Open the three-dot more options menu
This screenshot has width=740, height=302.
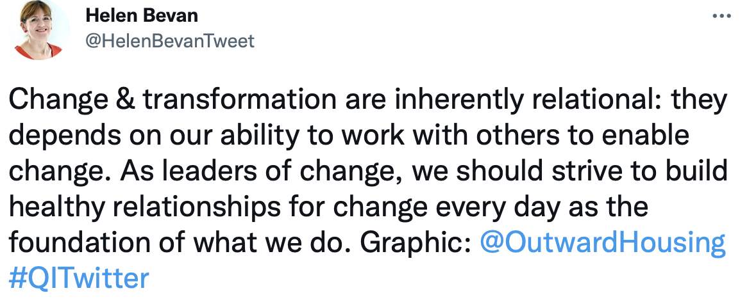tap(721, 16)
